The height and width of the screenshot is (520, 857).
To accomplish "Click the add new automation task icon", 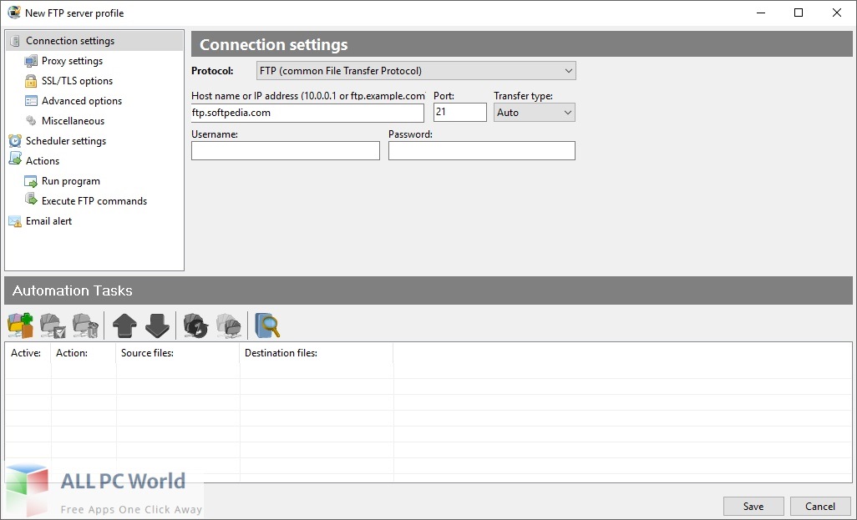I will [x=21, y=325].
